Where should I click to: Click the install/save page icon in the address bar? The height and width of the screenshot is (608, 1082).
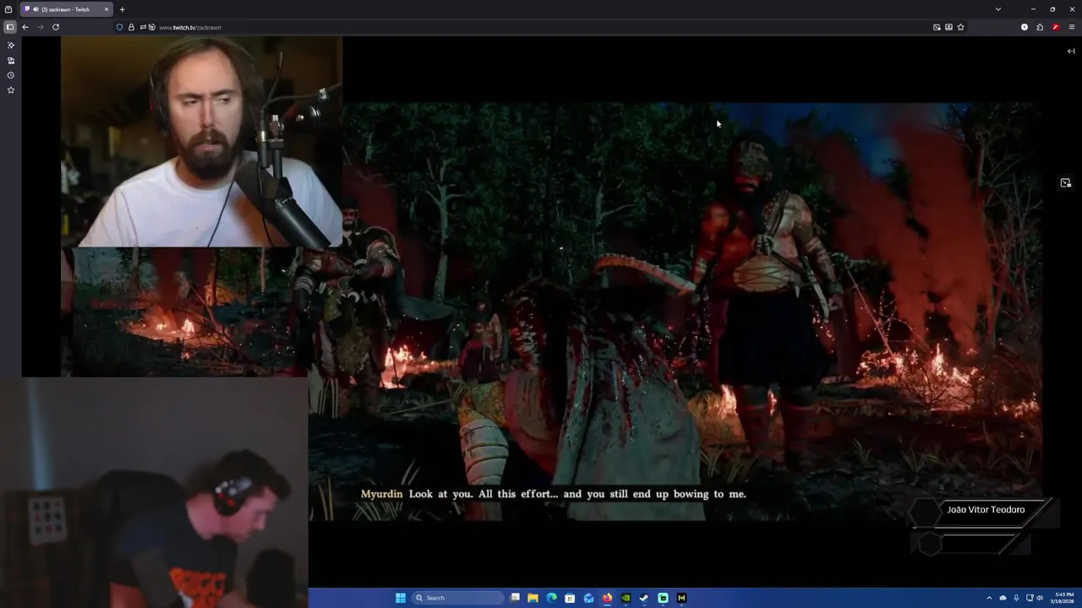[948, 27]
